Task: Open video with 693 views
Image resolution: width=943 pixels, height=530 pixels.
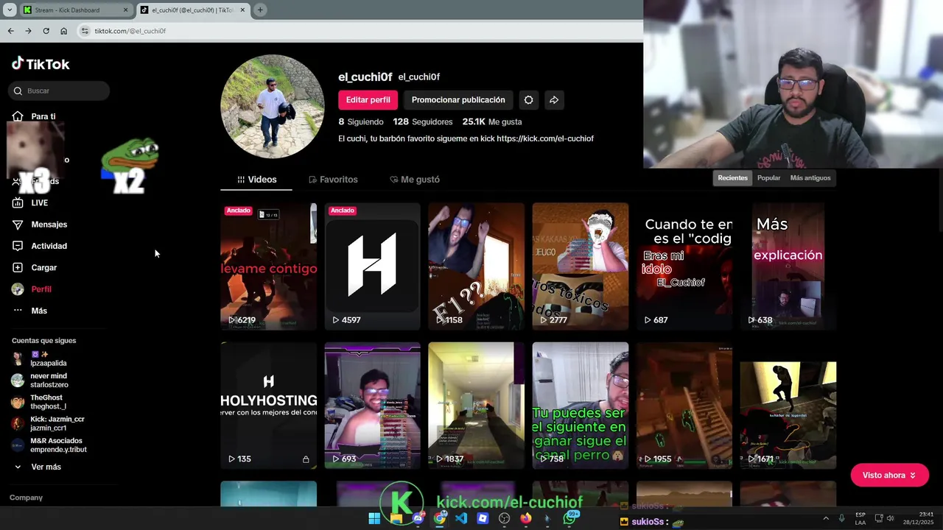Action: 372,406
